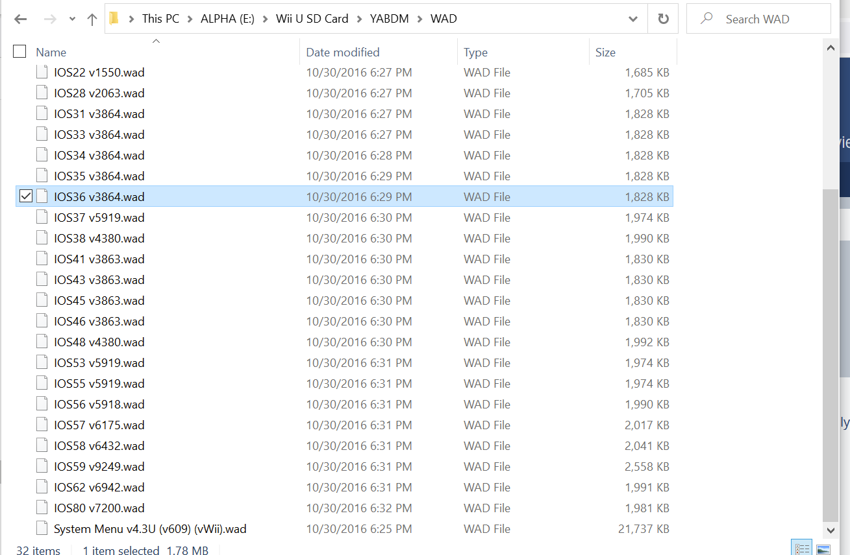Screen dimensions: 850x555
Task: Click the 32 items count in status bar
Action: click(x=38, y=550)
